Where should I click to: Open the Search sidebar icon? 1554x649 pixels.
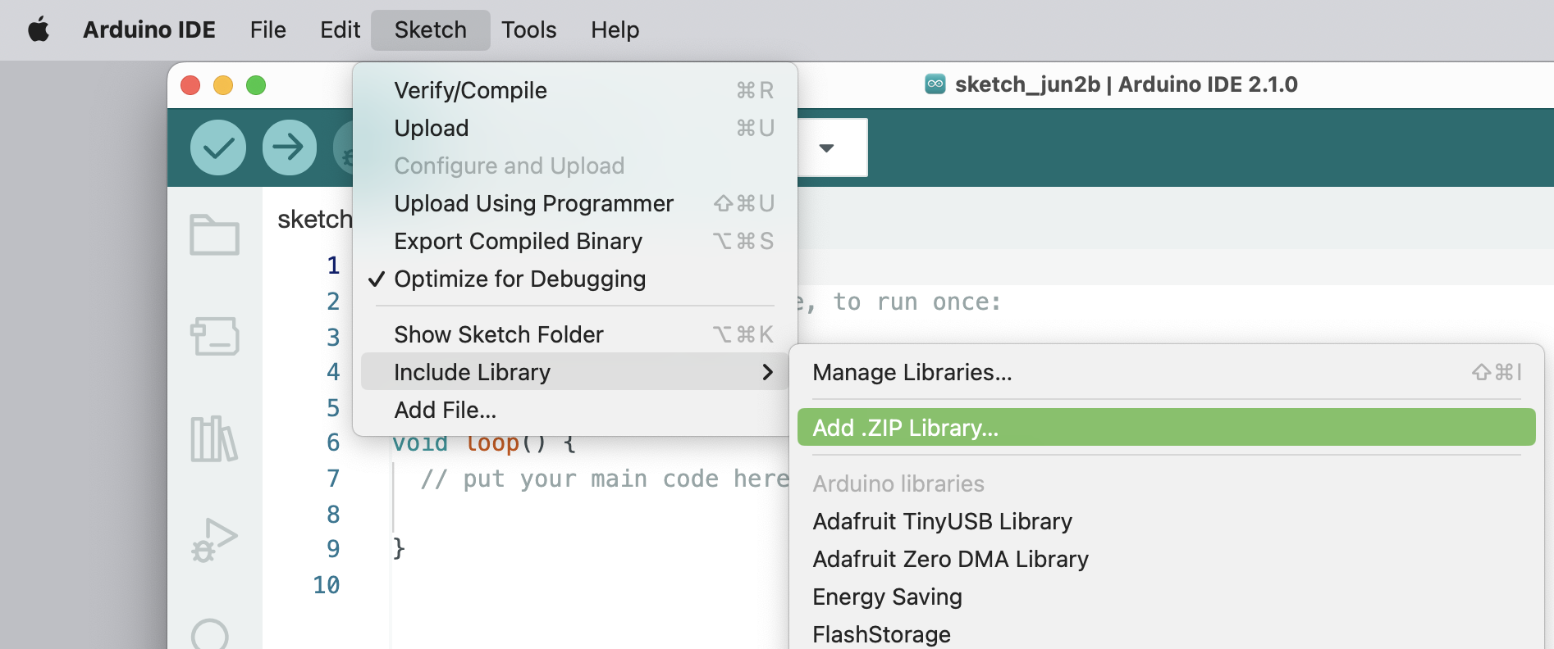tap(210, 633)
